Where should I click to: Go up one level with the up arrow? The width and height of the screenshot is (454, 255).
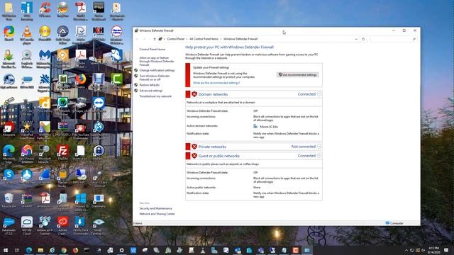tap(155, 39)
